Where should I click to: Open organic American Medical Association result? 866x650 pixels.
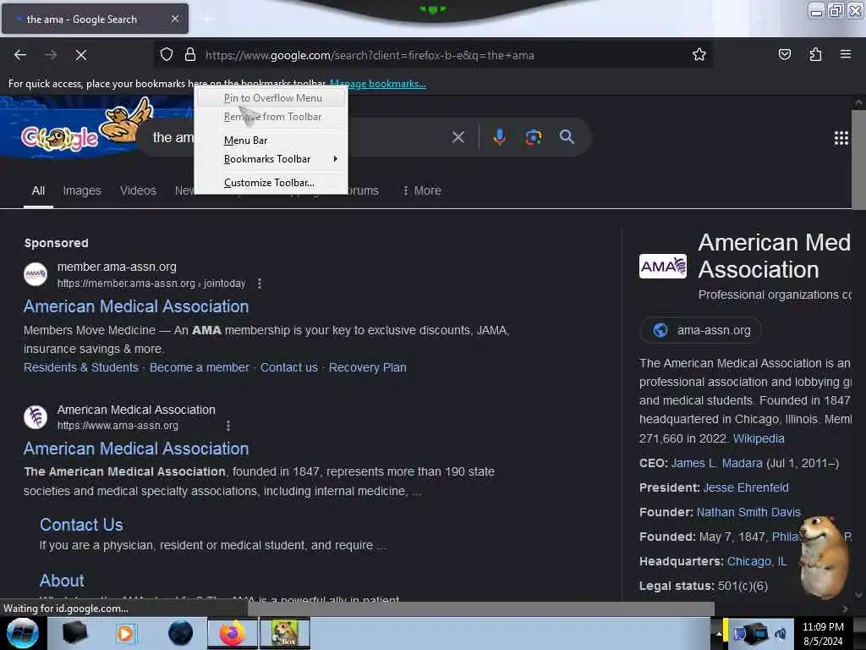click(x=136, y=449)
